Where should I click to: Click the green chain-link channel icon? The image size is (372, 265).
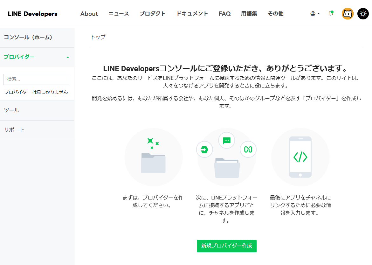point(248,149)
